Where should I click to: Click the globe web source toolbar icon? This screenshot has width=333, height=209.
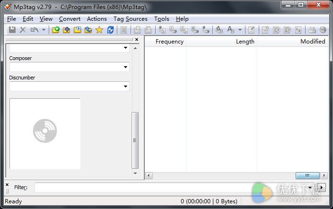[x=323, y=30]
